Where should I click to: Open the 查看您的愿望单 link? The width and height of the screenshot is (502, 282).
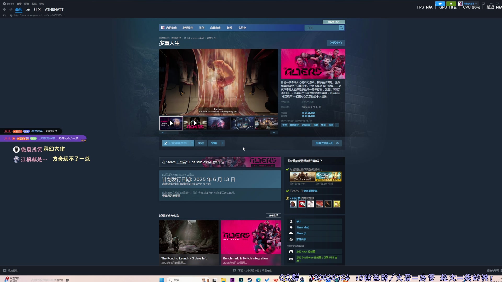tap(171, 196)
